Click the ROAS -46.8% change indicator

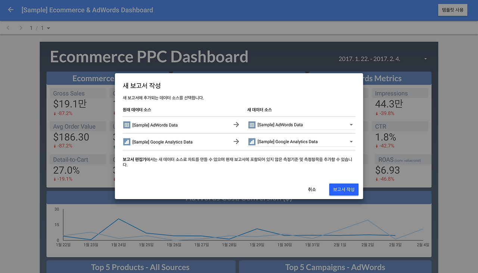[385, 179]
